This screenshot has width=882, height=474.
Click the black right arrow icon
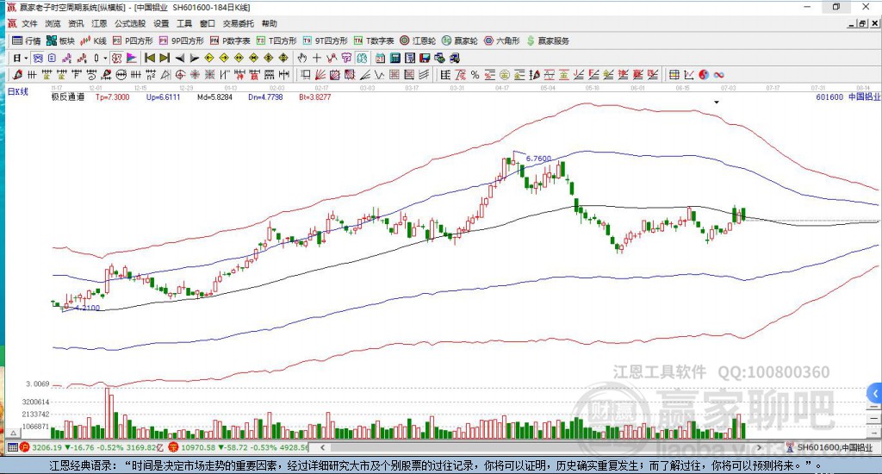coord(194,58)
